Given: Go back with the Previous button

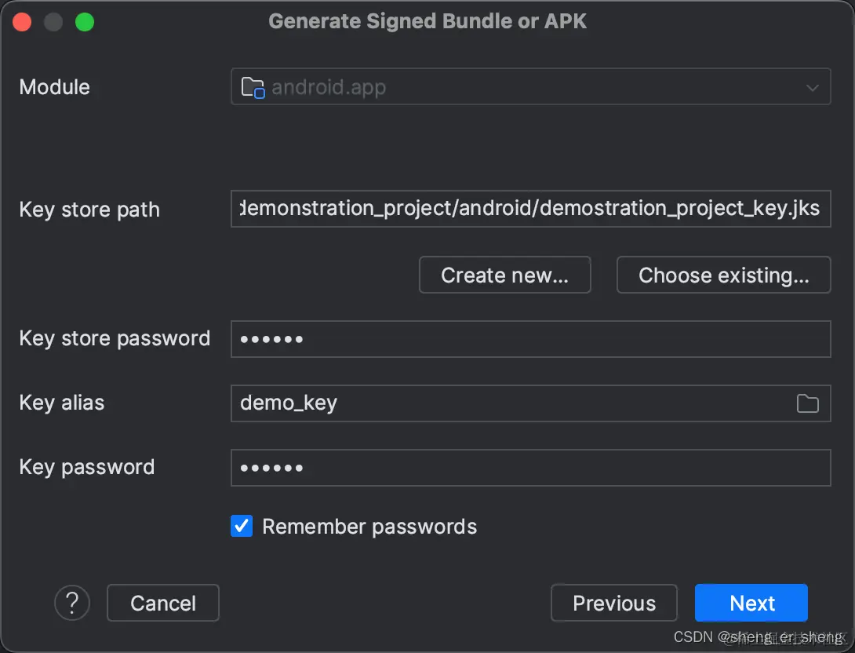Looking at the screenshot, I should (x=614, y=603).
